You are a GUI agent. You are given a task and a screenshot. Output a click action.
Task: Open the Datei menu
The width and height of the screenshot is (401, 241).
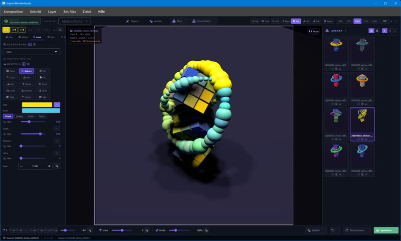87,12
